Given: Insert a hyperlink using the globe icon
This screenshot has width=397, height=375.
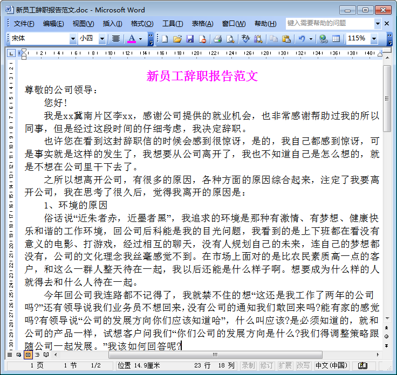Looking at the screenshot, I should [x=323, y=39].
